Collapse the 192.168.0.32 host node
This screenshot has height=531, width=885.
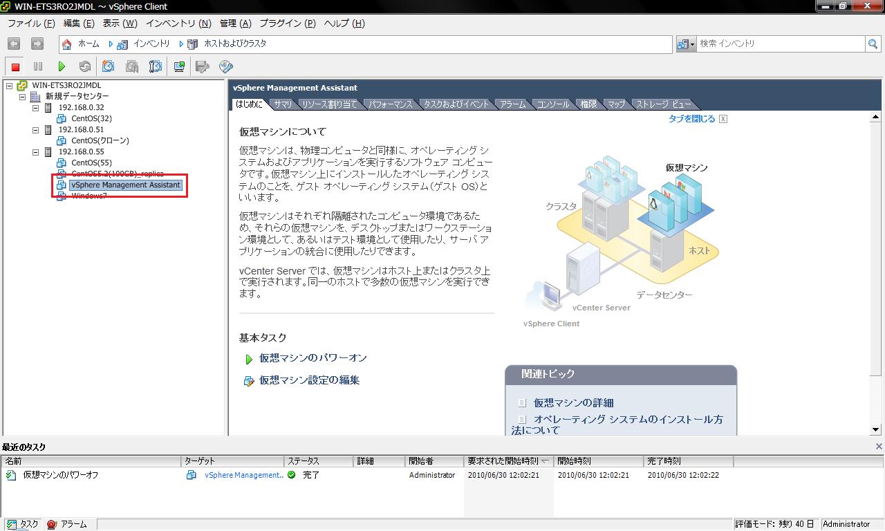coord(35,108)
